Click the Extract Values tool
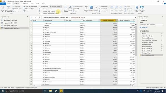This screenshot has width=166, height=93. tap(129, 11)
